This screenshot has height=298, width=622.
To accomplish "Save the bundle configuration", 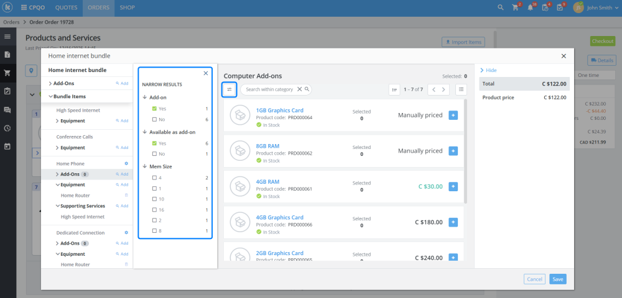I will point(558,279).
